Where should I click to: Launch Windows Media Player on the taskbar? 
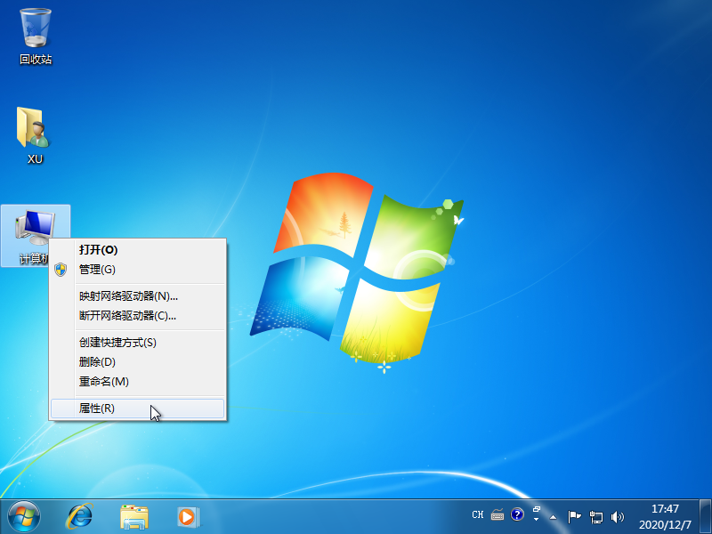pyautogui.click(x=187, y=514)
